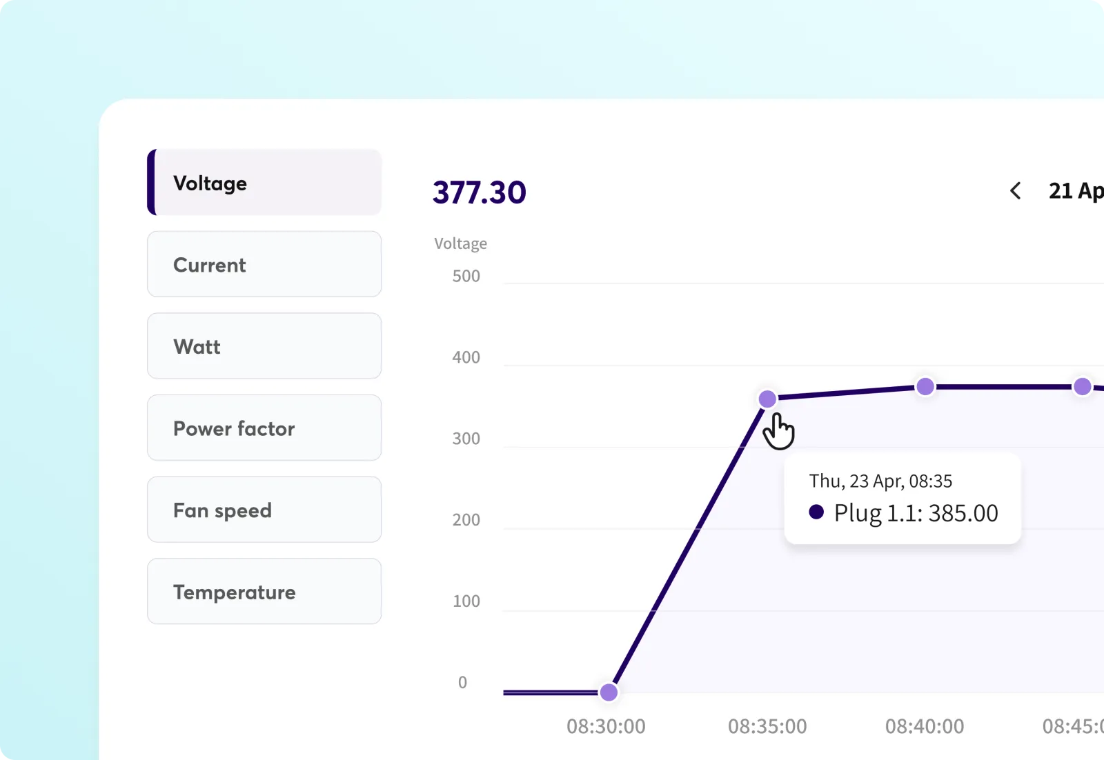Image resolution: width=1104 pixels, height=760 pixels.
Task: Click the Plug 1.1 legend dot in tooltip
Action: [816, 512]
